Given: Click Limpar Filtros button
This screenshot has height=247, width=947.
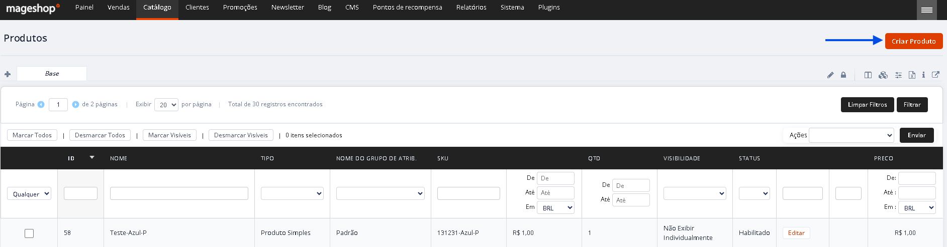Looking at the screenshot, I should [868, 105].
